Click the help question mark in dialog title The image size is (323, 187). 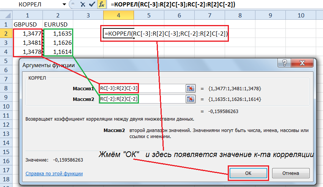coord(283,63)
